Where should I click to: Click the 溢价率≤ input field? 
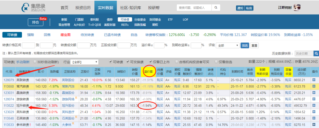[159, 45]
